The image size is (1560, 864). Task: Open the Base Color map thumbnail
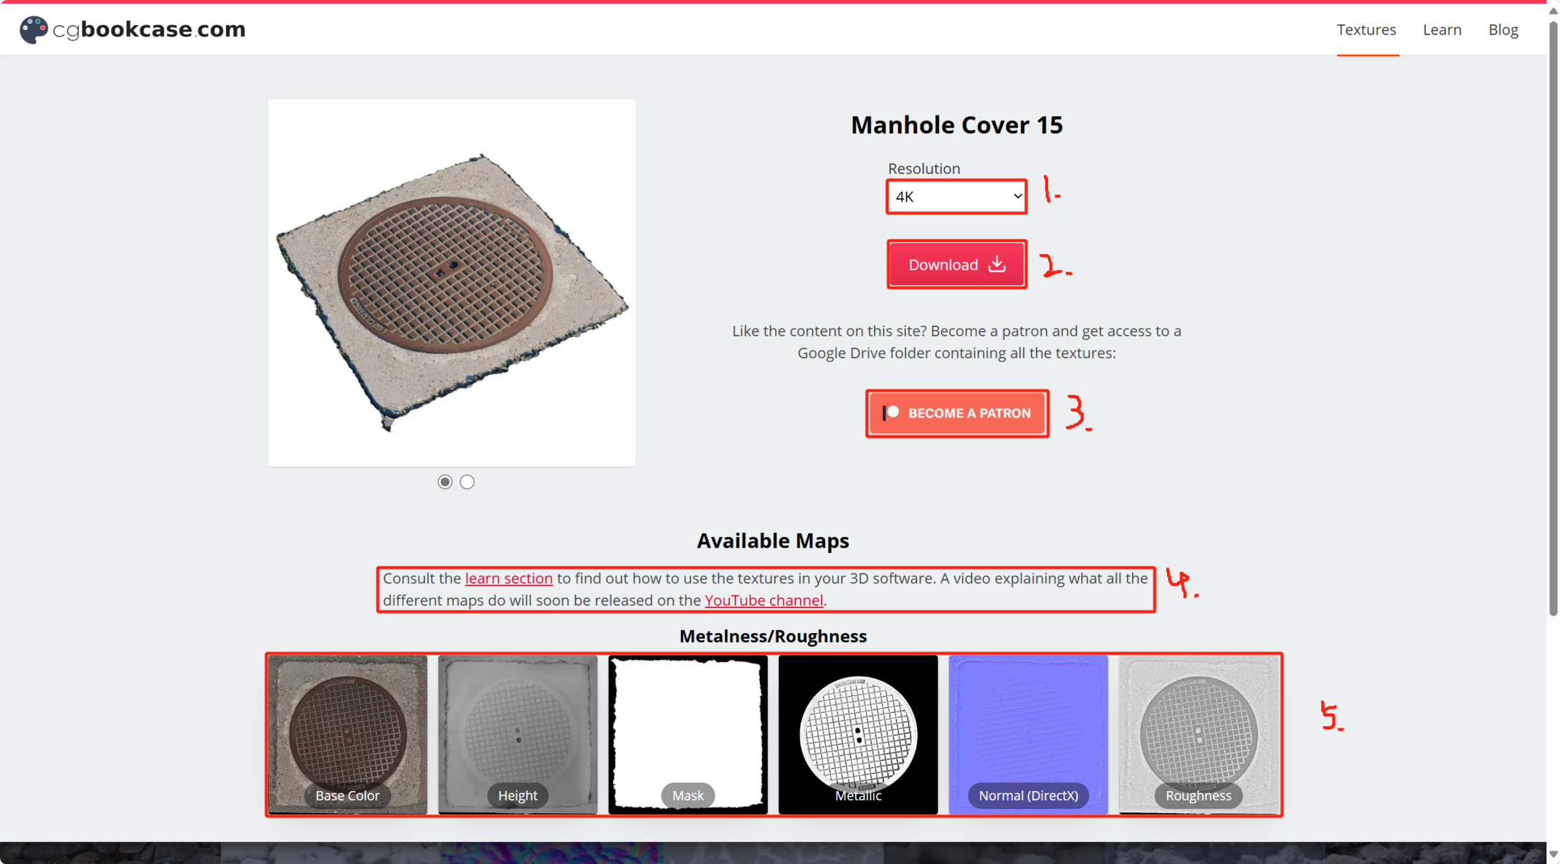[x=348, y=734]
